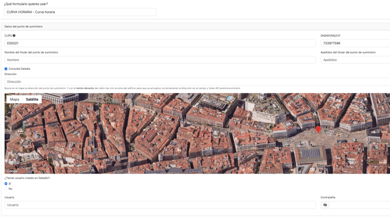
Task: Click the Nombre input field
Action: 160,60
